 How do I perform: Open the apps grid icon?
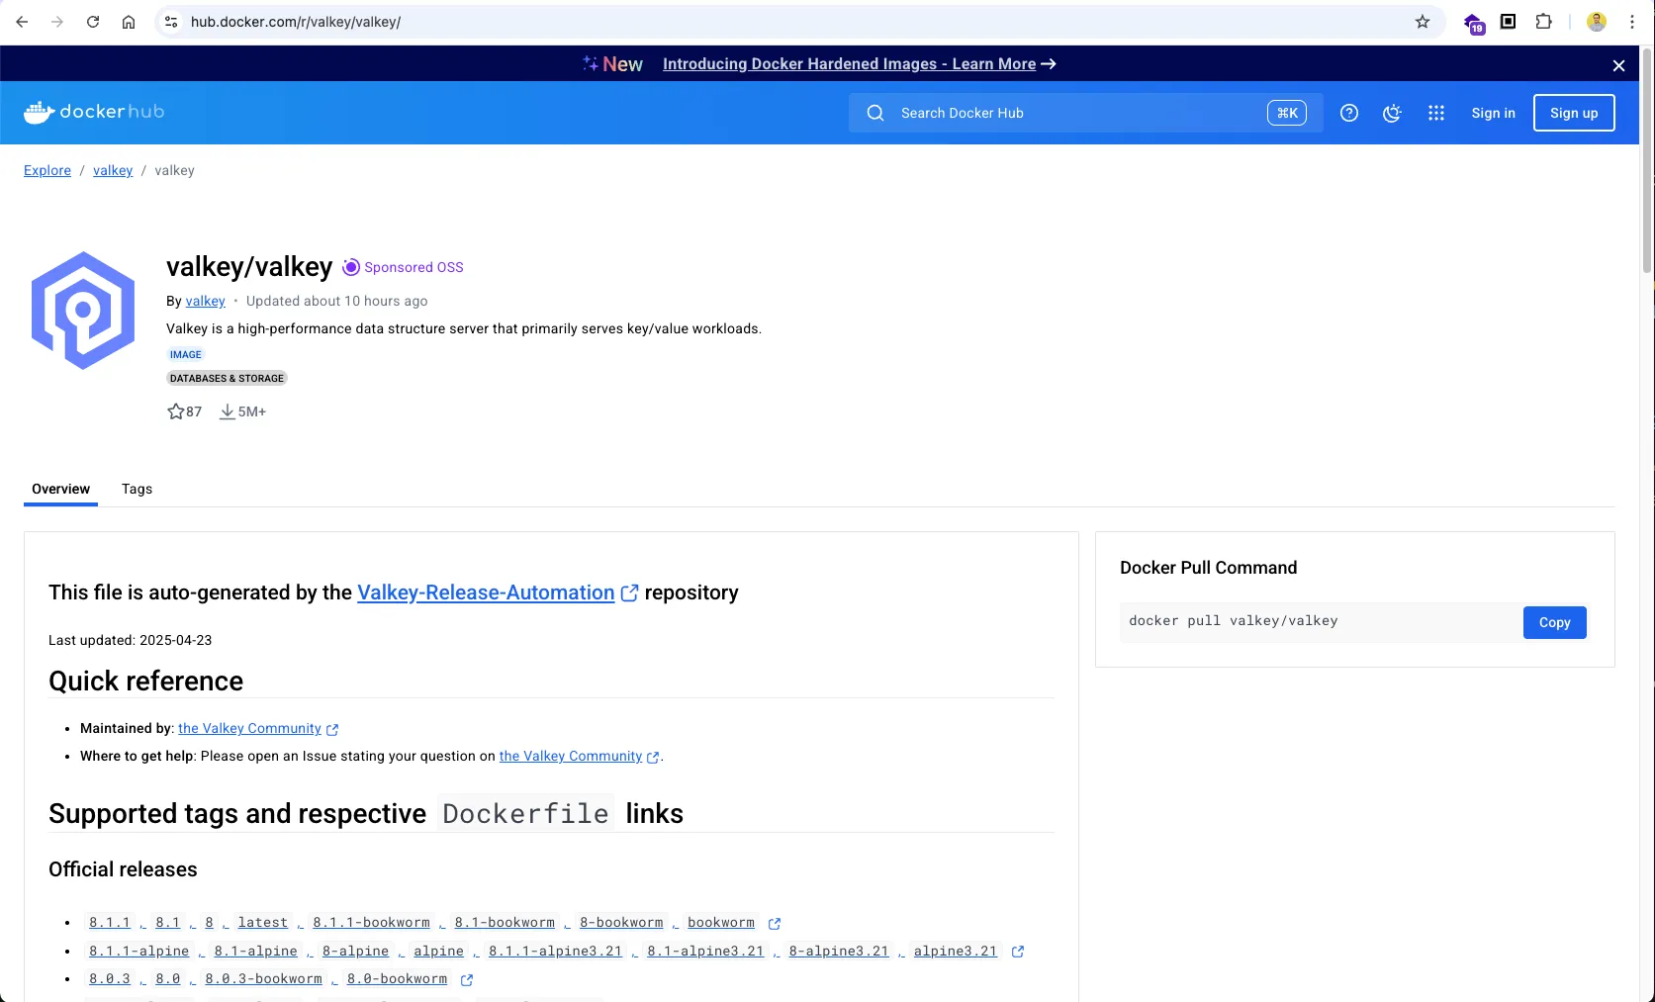coord(1436,113)
